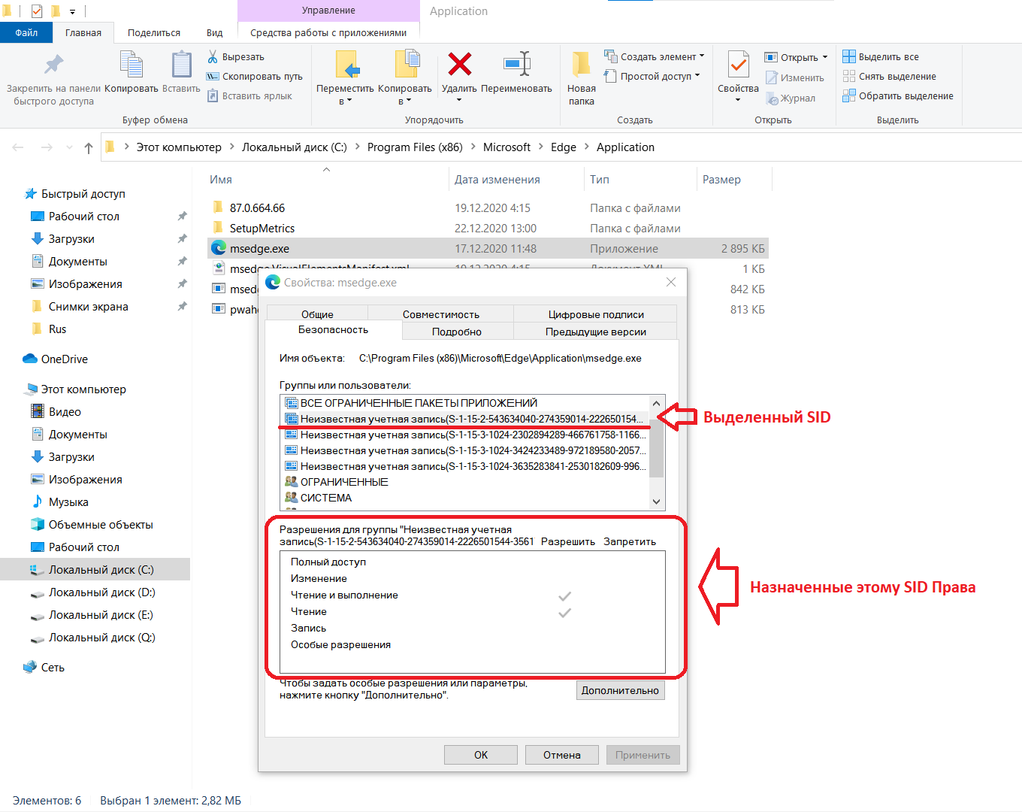Click the Cut (Вырезать) scissors icon

coord(213,56)
